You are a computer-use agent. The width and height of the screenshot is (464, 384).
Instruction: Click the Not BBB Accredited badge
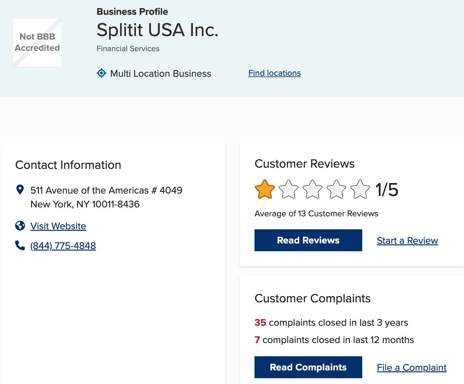tap(37, 42)
